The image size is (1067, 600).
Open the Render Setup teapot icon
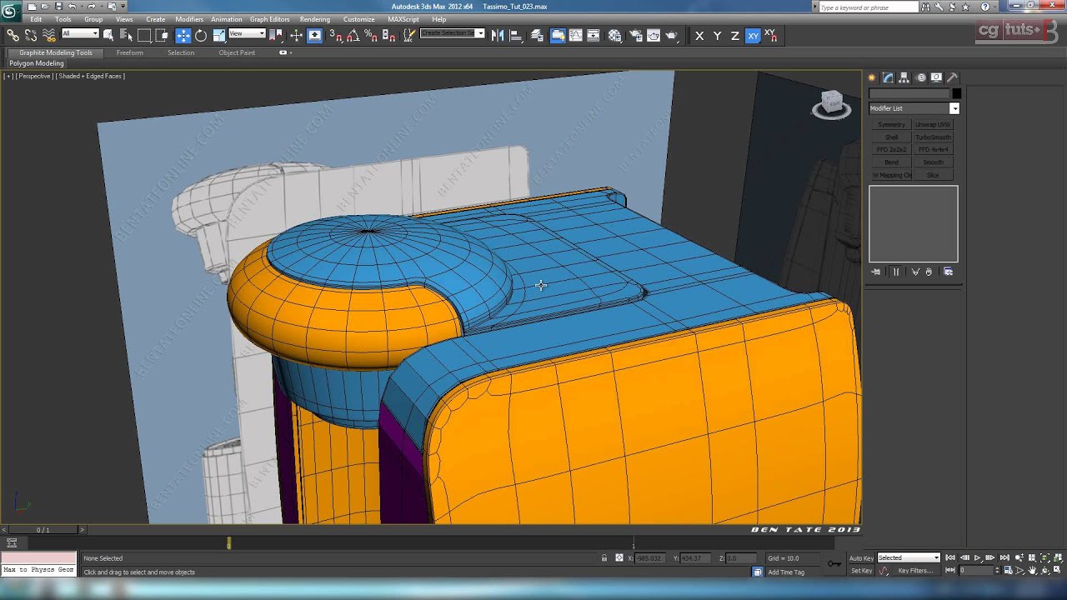(634, 36)
